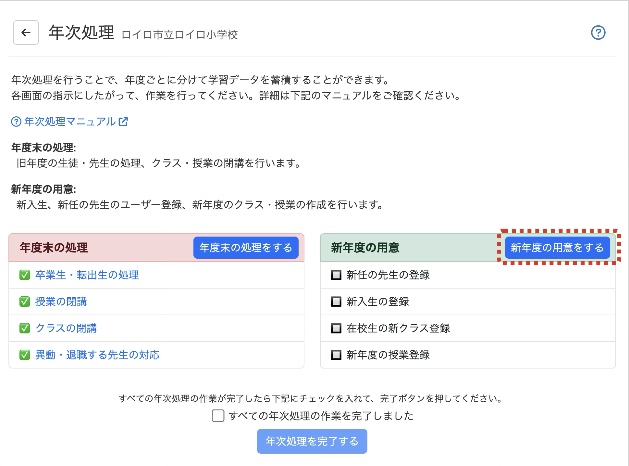Check すべての年次処理の作業を完了しました checkbox
Screen dimensions: 629x466
[218, 416]
